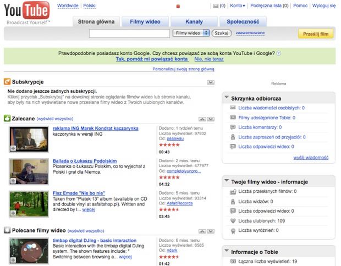Click the envelope icon beside Liczba wiadomości osobistych
This screenshot has width=341, height=266.
tap(233, 108)
